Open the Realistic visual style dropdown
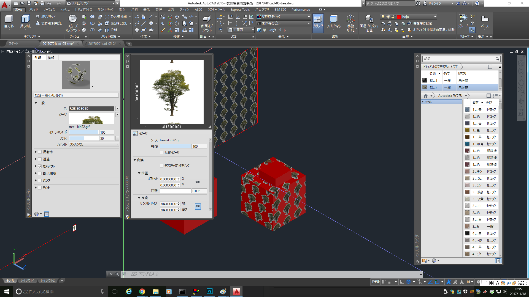 [x=283, y=17]
